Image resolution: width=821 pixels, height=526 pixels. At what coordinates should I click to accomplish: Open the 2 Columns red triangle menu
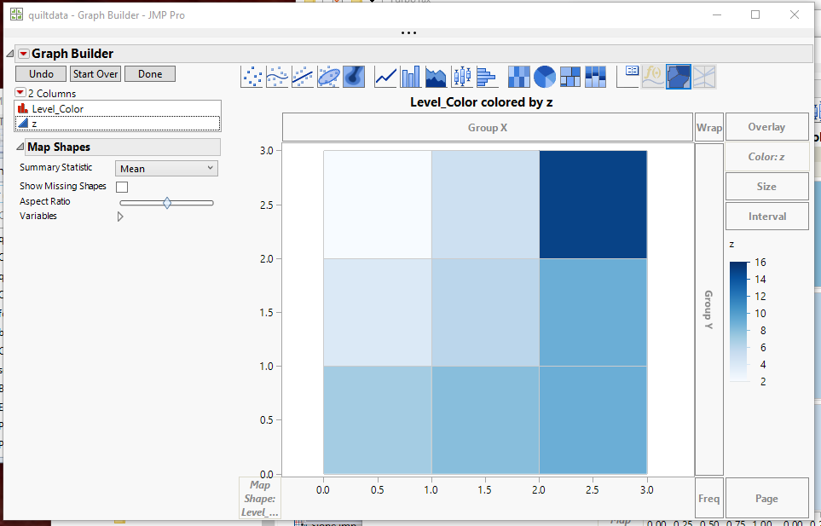click(x=20, y=93)
